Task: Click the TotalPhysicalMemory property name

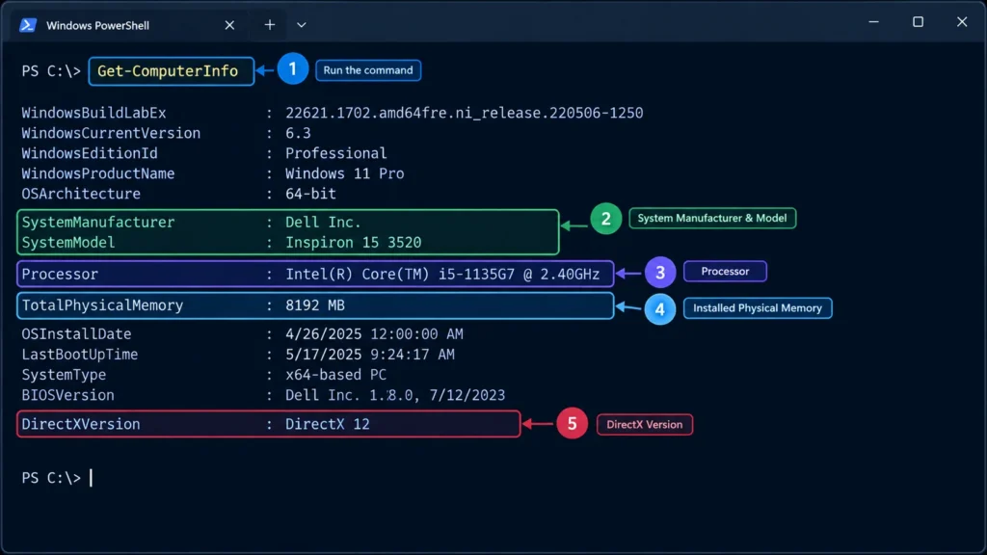Action: pos(102,305)
